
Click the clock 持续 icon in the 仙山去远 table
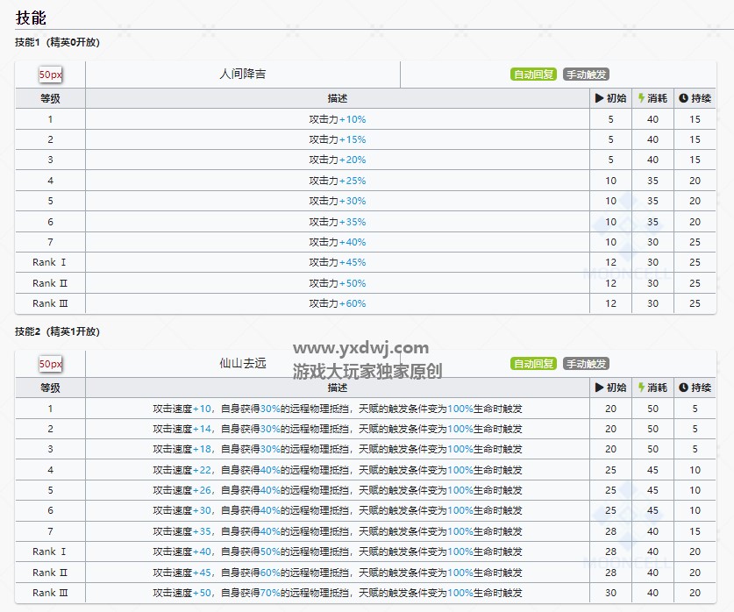683,388
